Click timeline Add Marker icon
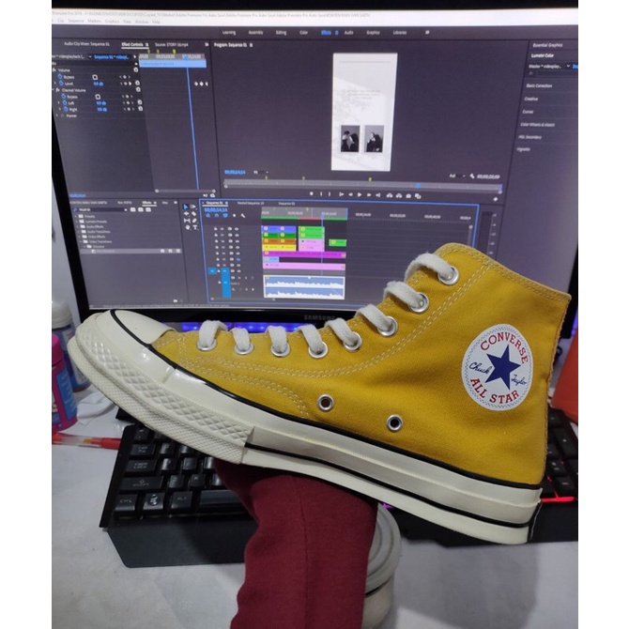This screenshot has height=629, width=629. (235, 216)
